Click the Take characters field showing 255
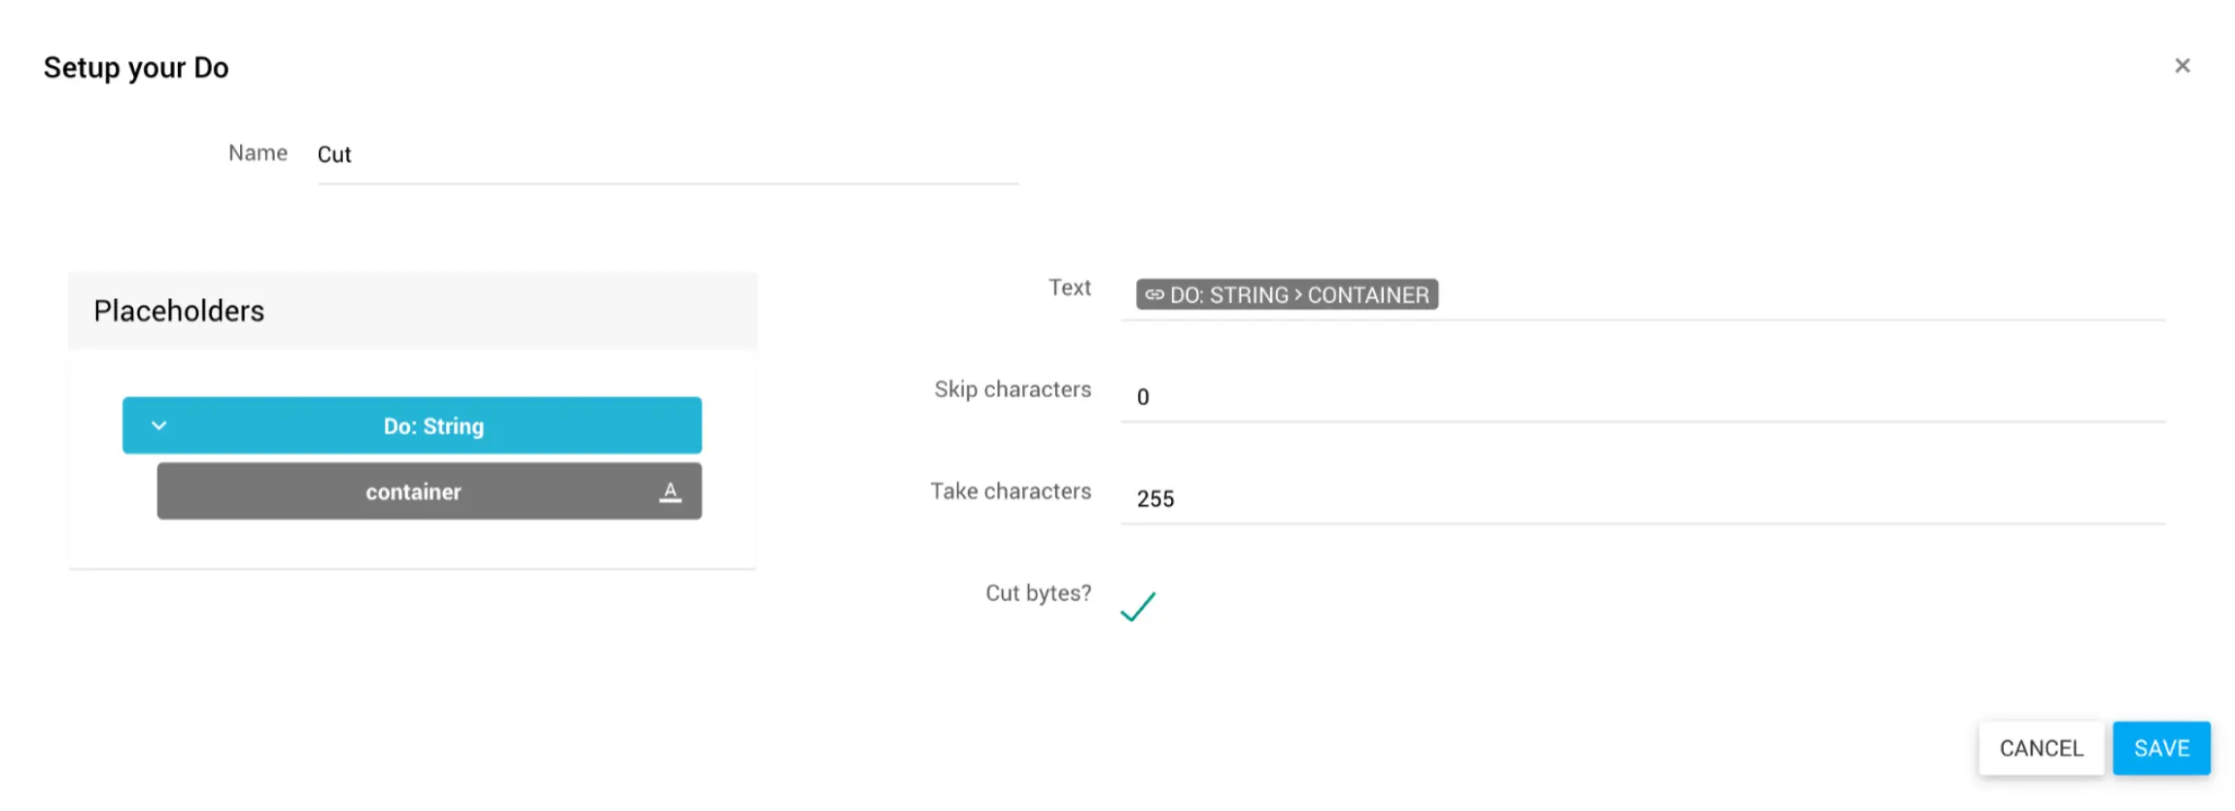2235x811 pixels. pos(1642,499)
